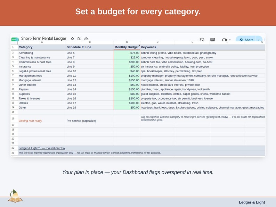Select the 'Tag an expense' note cell

(x=203, y=118)
